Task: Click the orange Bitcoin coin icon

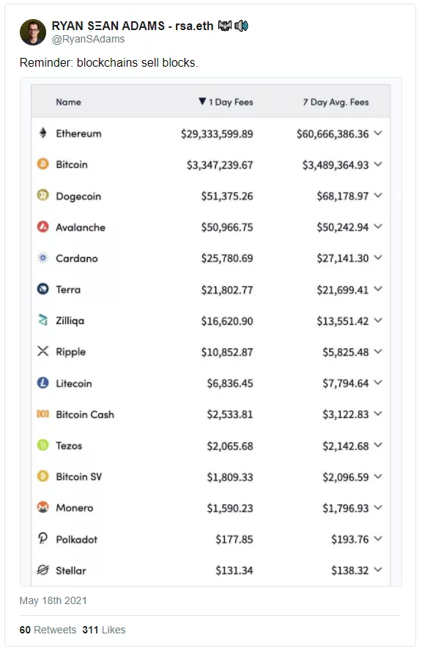Action: coord(42,164)
